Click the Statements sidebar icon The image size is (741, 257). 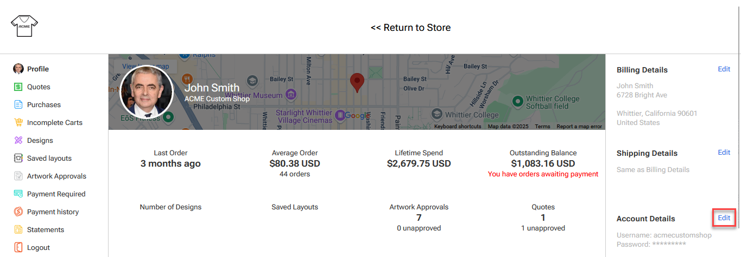pyautogui.click(x=18, y=230)
